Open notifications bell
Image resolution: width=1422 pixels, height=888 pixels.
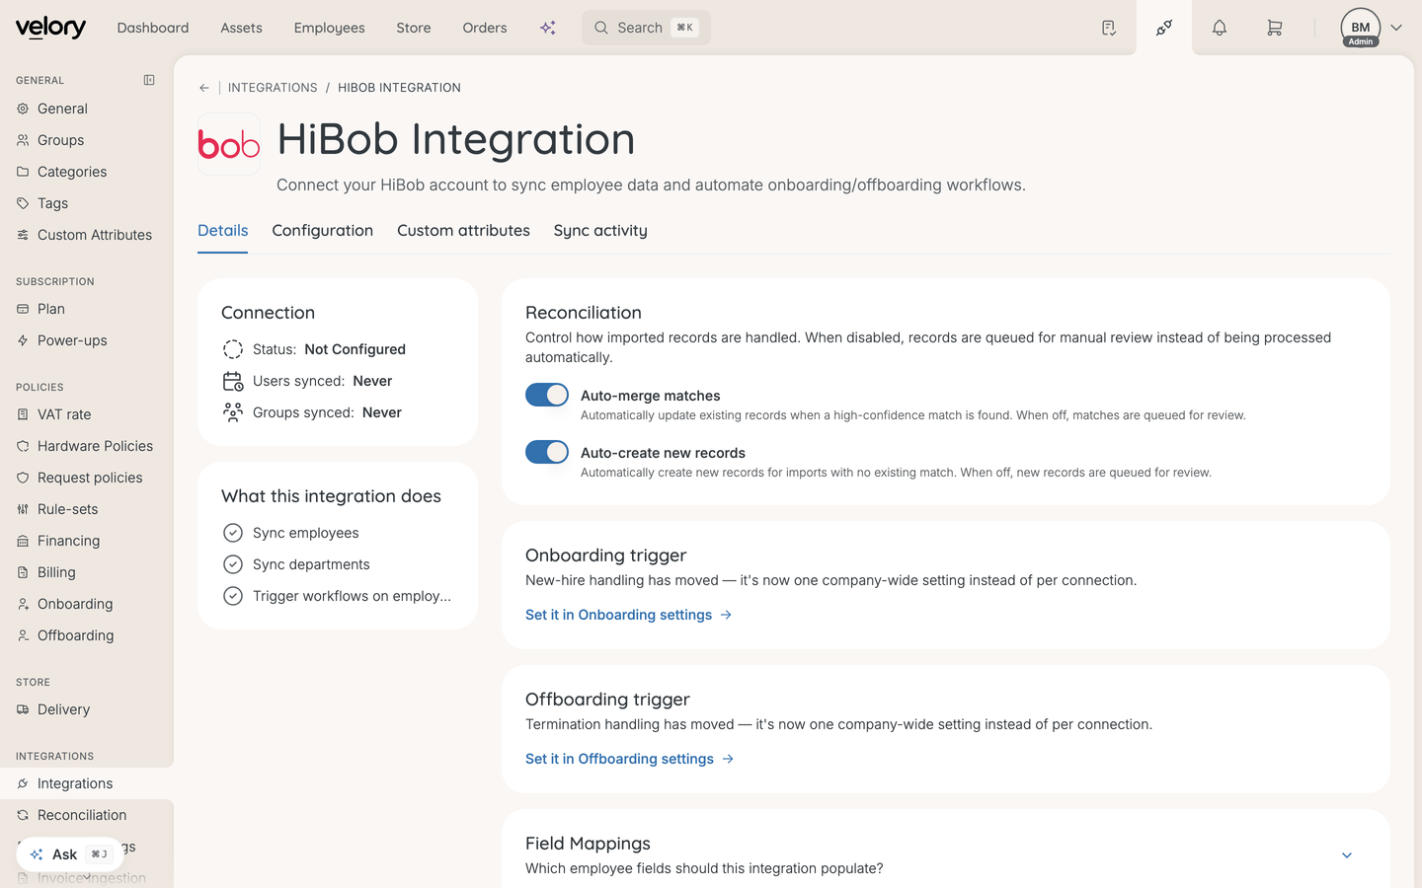point(1220,28)
